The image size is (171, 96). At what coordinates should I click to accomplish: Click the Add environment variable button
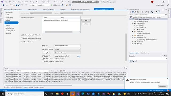(x=86, y=20)
